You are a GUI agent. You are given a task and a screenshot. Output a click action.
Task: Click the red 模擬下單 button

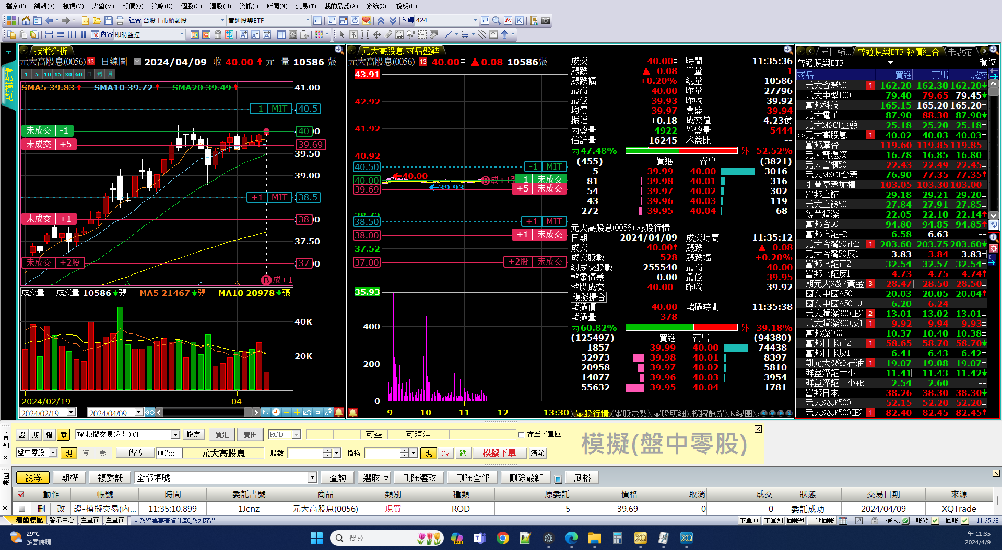[499, 453]
